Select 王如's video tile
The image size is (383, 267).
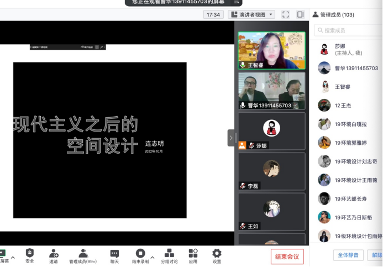[271, 212]
